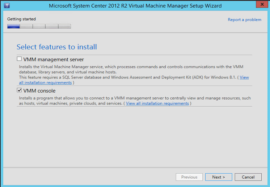Close the Setup Wizard window
Viewport: 270px width, 187px height.
point(262,4)
